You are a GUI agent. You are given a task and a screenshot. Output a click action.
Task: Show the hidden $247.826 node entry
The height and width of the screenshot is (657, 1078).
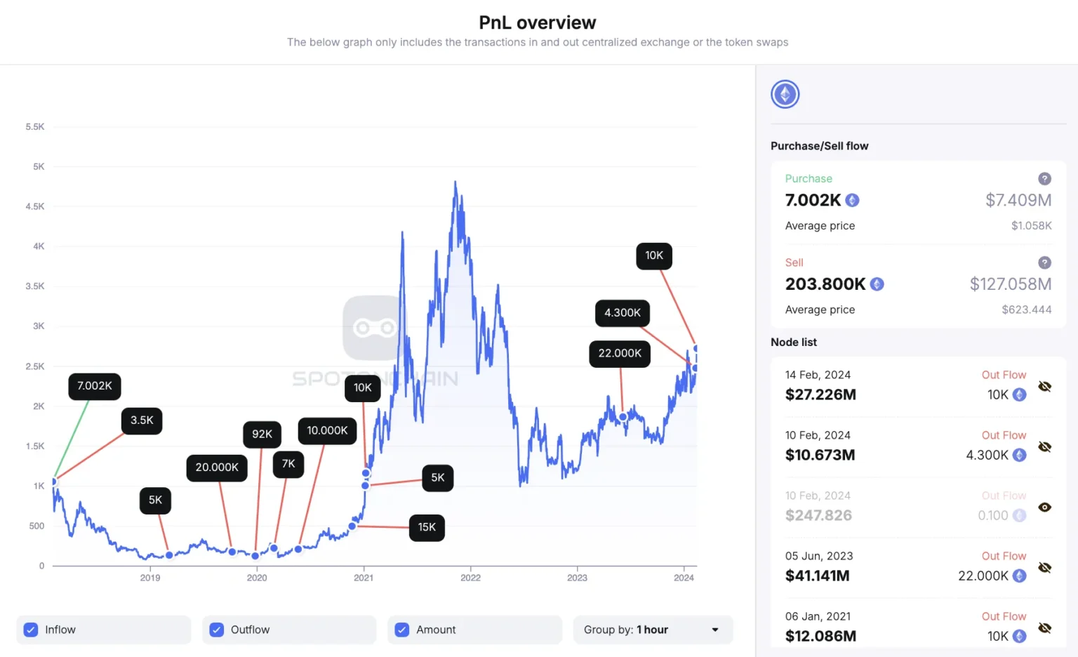click(1044, 507)
